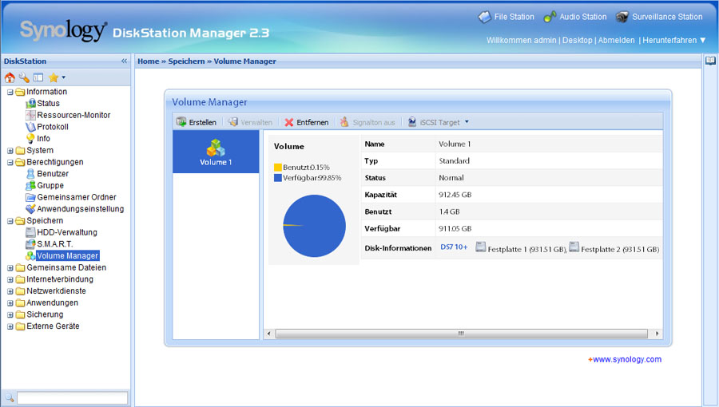The image size is (719, 407).
Task: Click the Entfernen toolbar button
Action: click(x=306, y=122)
